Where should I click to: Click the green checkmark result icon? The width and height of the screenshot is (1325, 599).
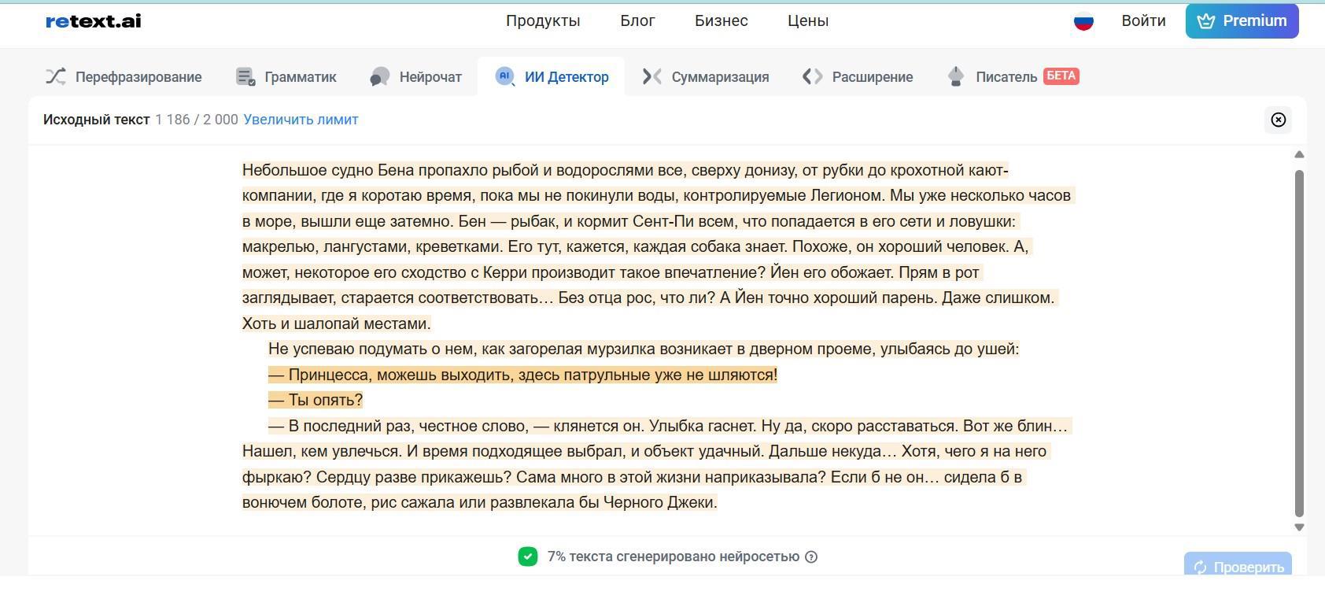click(528, 556)
